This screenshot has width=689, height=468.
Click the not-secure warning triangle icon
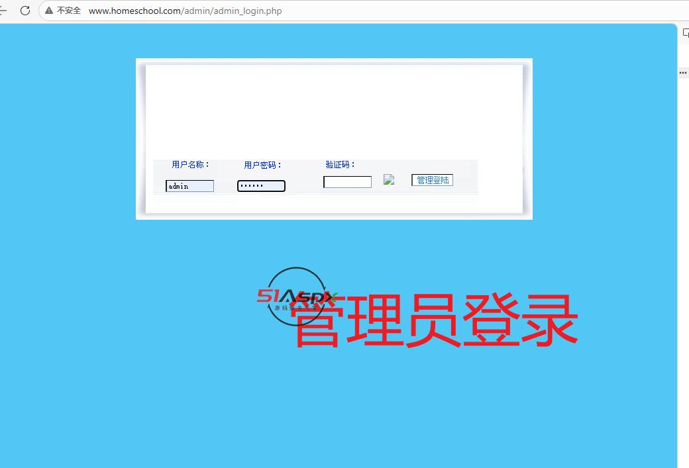point(49,11)
